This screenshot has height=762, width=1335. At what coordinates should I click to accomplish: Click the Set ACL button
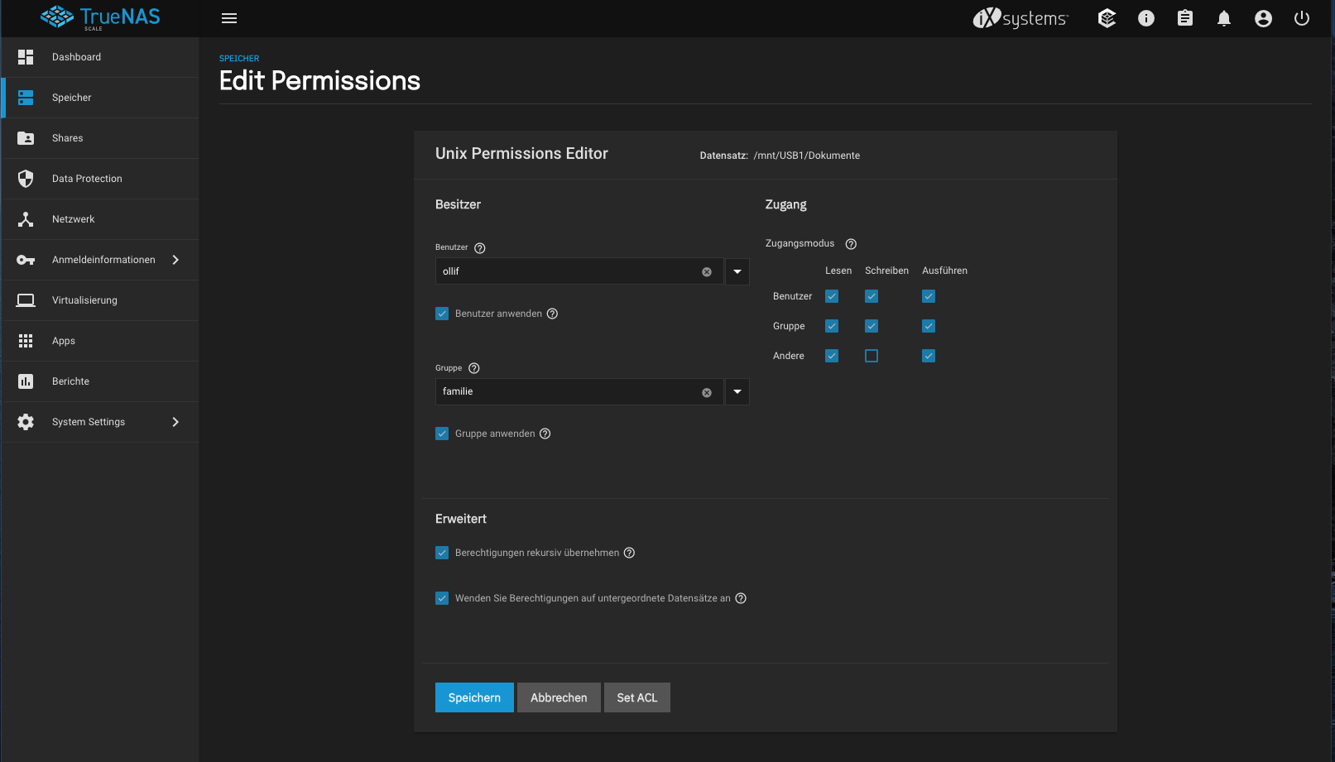[637, 697]
